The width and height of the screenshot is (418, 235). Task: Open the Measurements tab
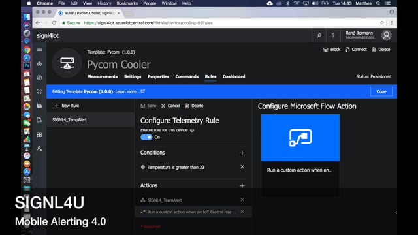tap(103, 77)
